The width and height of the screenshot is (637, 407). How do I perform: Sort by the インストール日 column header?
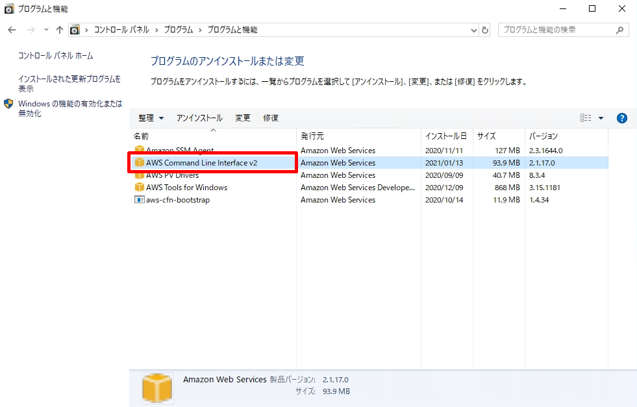[447, 136]
